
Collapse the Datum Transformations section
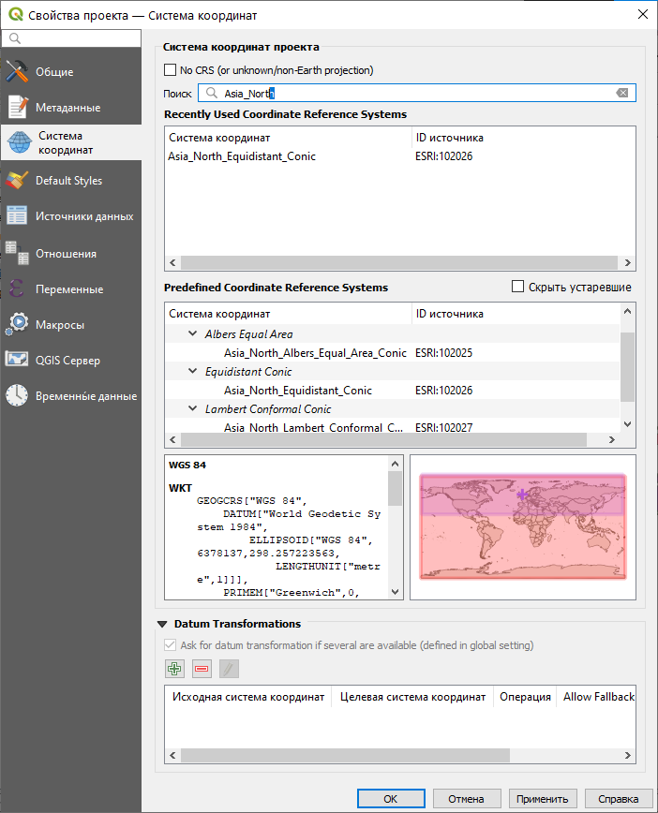[x=163, y=624]
